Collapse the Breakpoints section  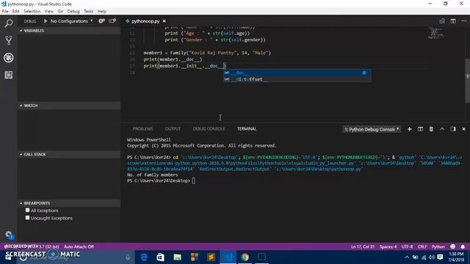pos(69,203)
